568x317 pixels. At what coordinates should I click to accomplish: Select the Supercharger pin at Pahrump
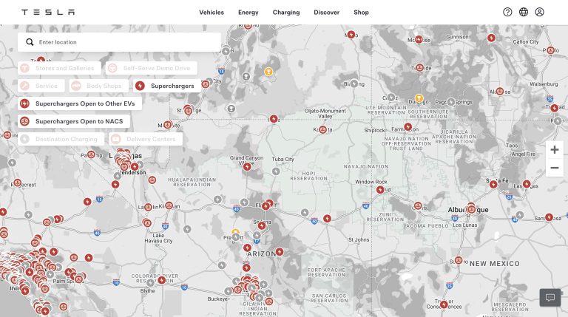pos(91,155)
